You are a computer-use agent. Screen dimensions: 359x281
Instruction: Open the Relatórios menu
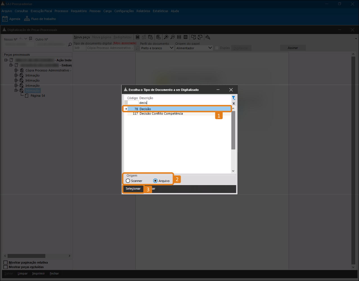(x=143, y=11)
